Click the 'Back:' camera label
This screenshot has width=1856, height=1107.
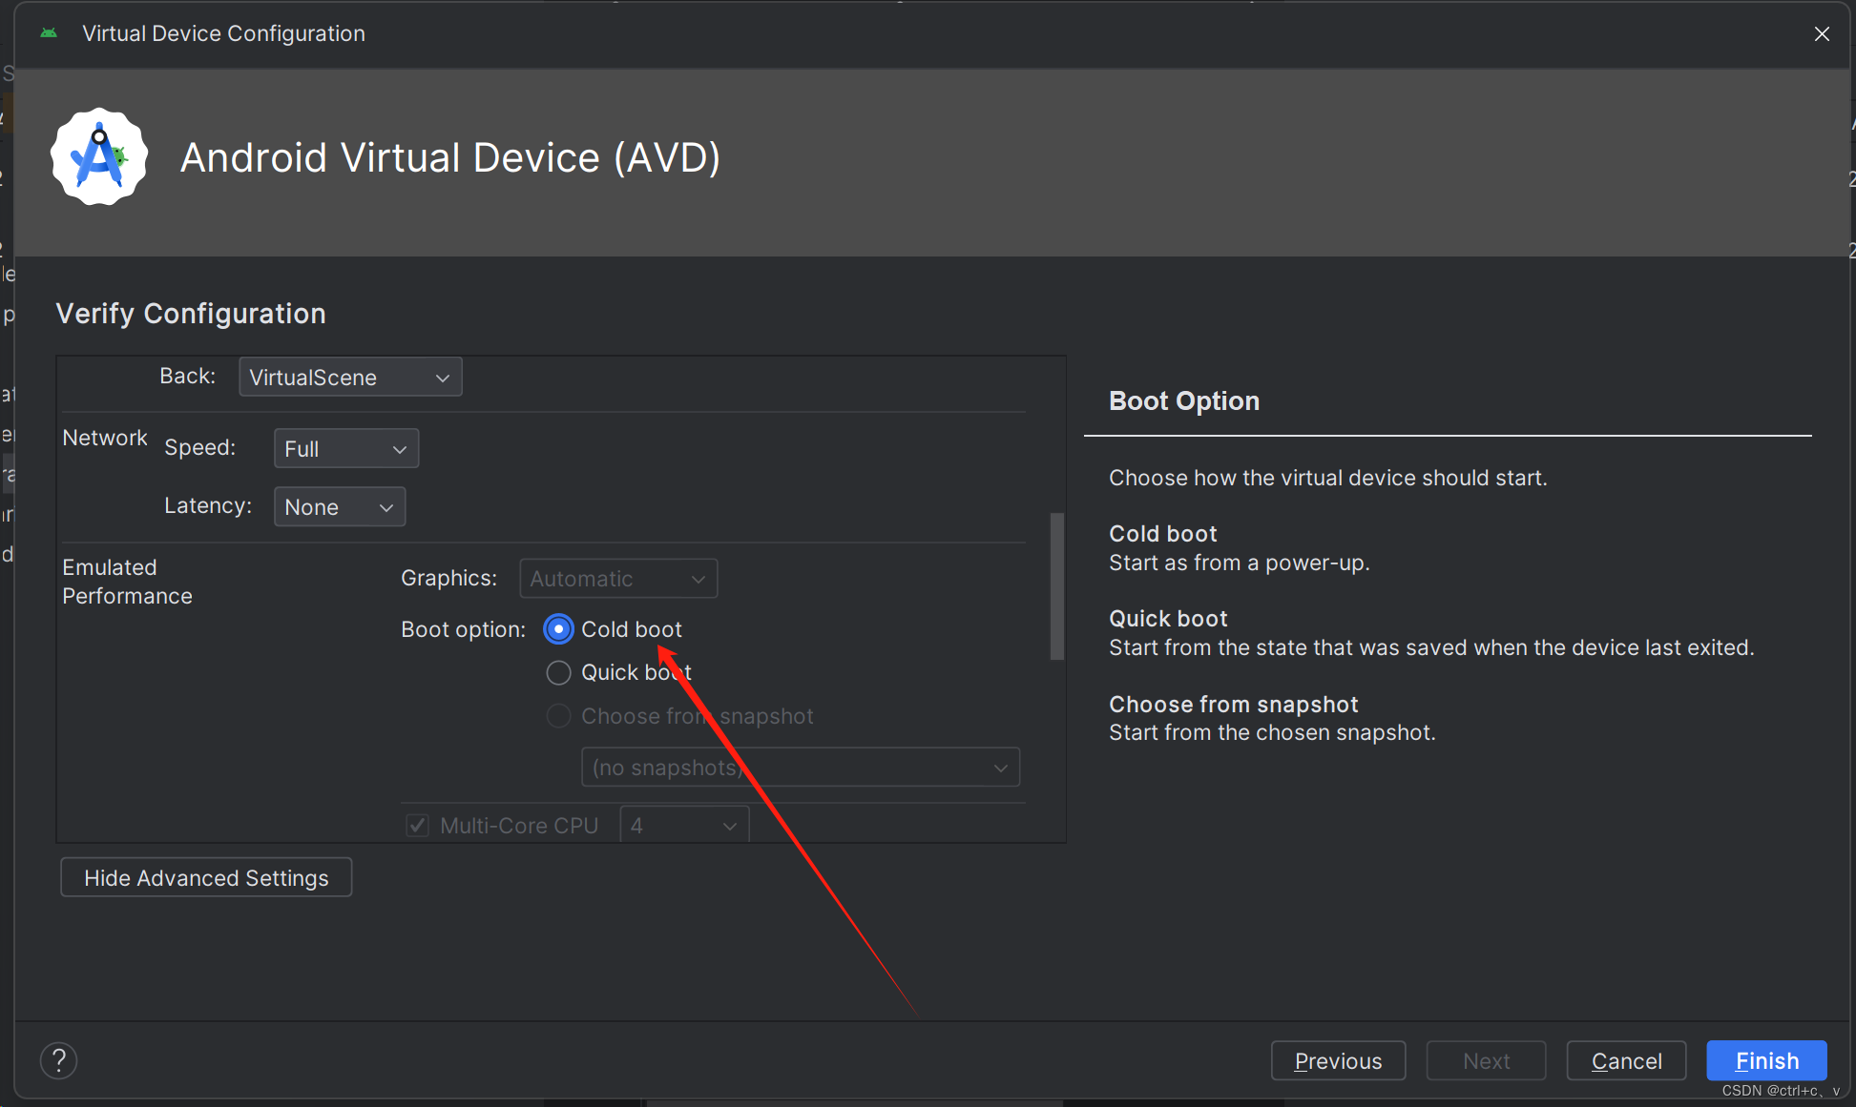[188, 376]
